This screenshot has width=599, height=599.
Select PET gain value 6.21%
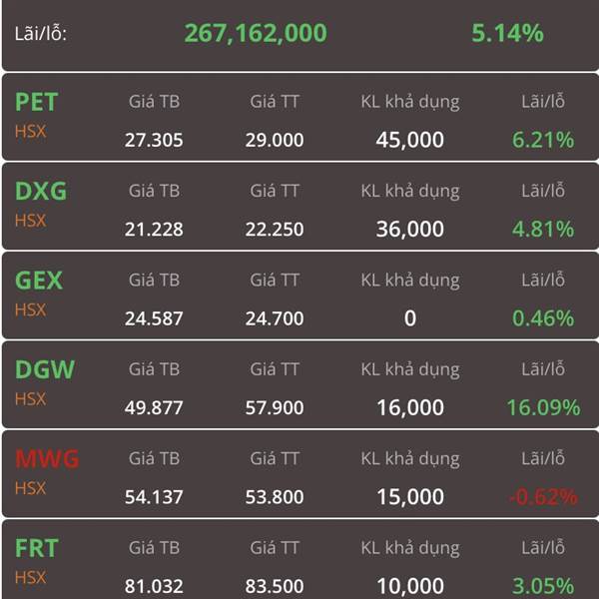coord(543,140)
